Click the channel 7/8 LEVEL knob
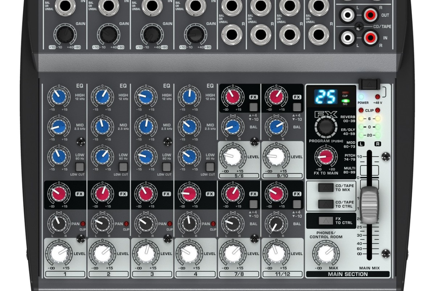 point(233,254)
